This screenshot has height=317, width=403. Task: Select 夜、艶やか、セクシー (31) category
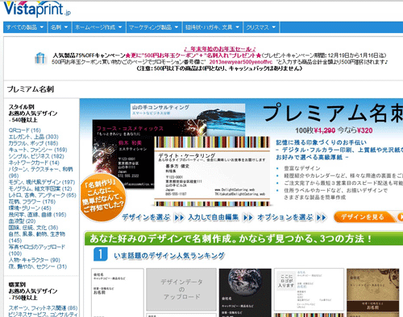click(x=38, y=266)
